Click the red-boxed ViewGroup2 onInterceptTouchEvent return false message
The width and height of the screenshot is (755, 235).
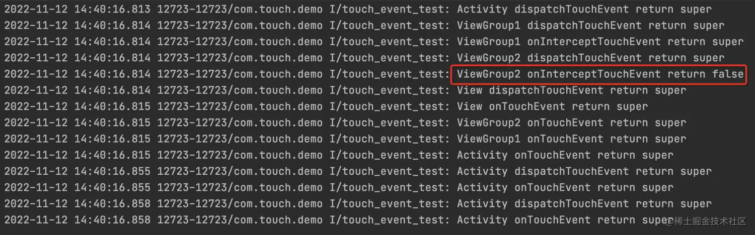coord(600,74)
